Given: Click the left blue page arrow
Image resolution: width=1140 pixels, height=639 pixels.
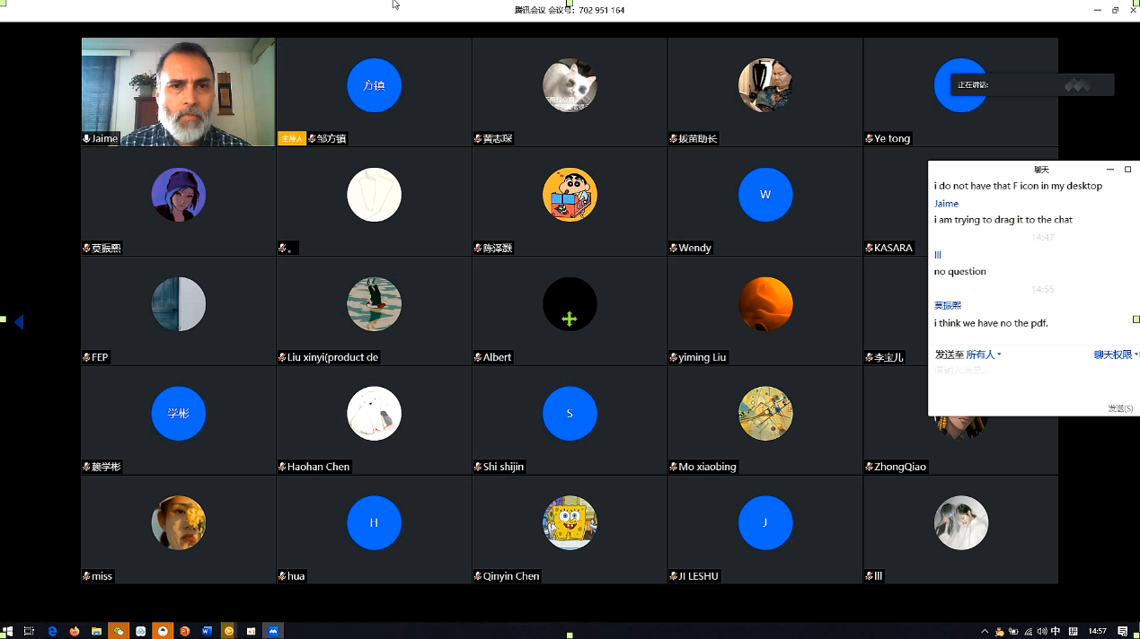Looking at the screenshot, I should coord(18,321).
